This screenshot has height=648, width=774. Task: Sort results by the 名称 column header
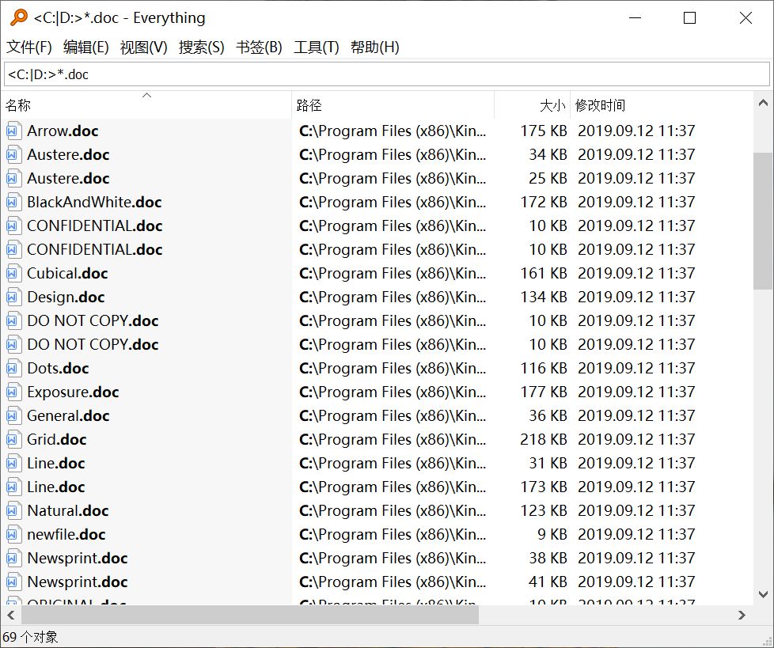pos(146,105)
